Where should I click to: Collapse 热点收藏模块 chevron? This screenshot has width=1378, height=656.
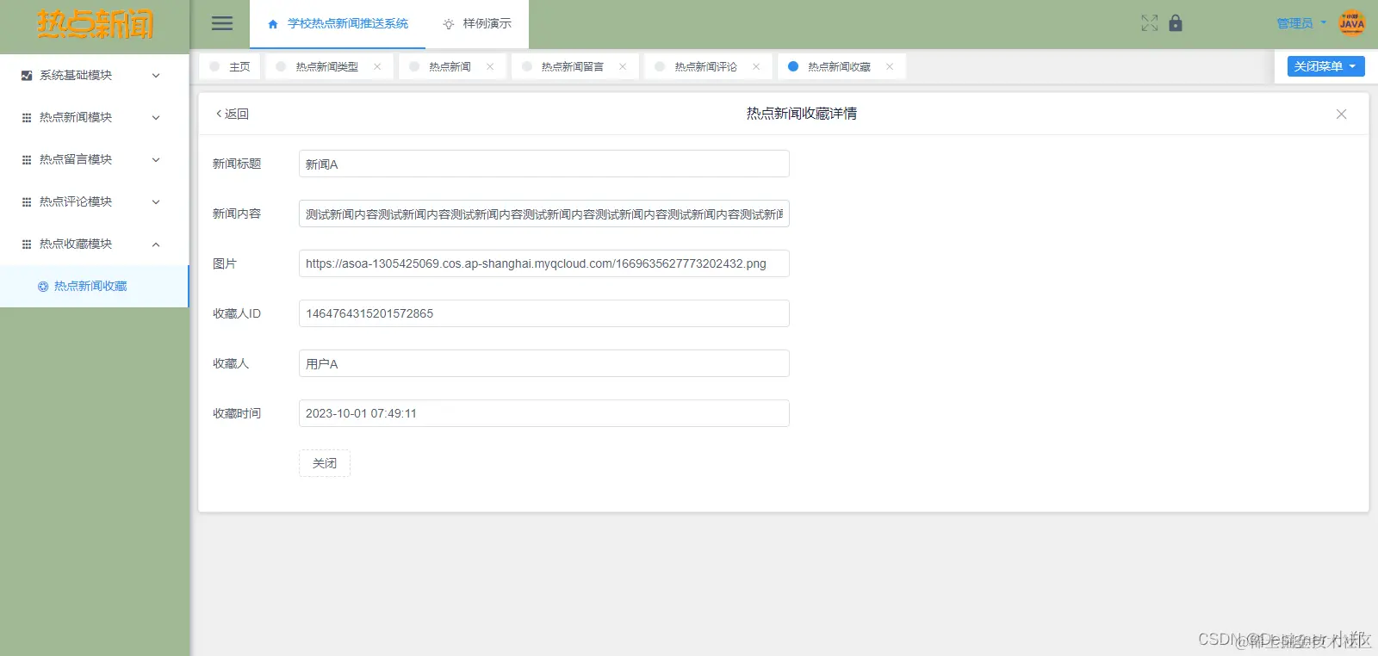coord(156,244)
